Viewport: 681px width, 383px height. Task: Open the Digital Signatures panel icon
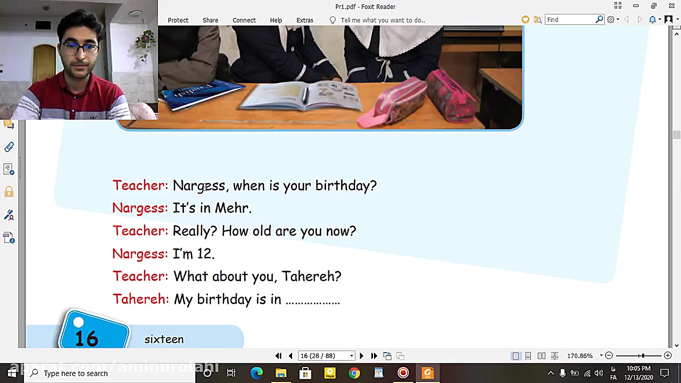9,169
